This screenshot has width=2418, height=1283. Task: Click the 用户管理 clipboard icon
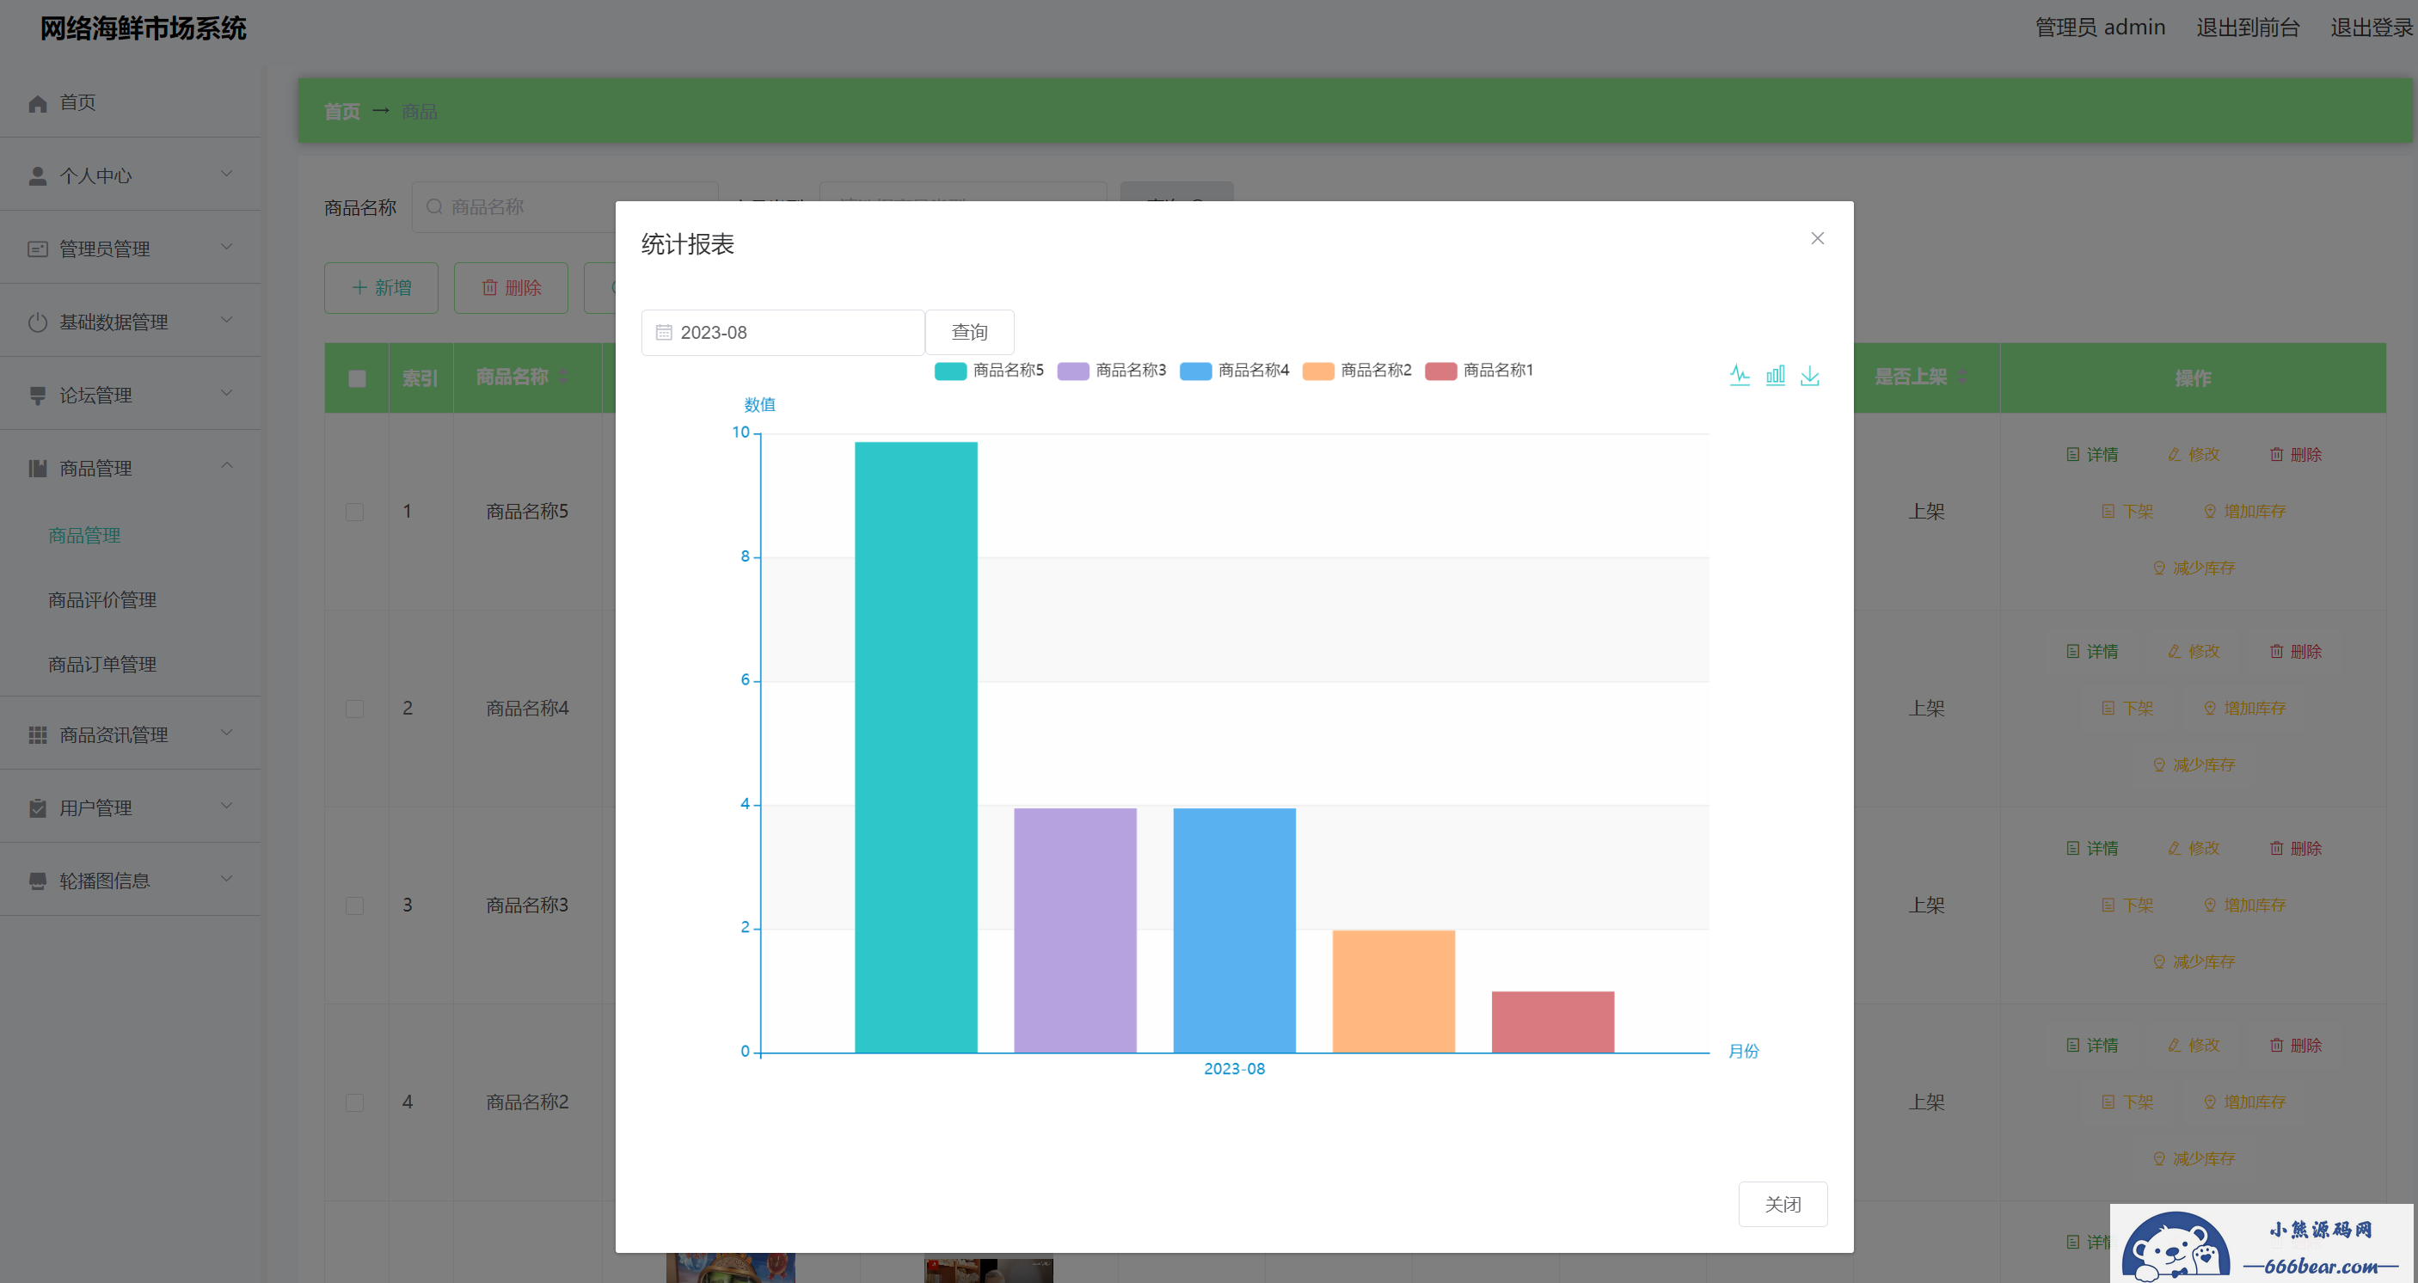38,808
